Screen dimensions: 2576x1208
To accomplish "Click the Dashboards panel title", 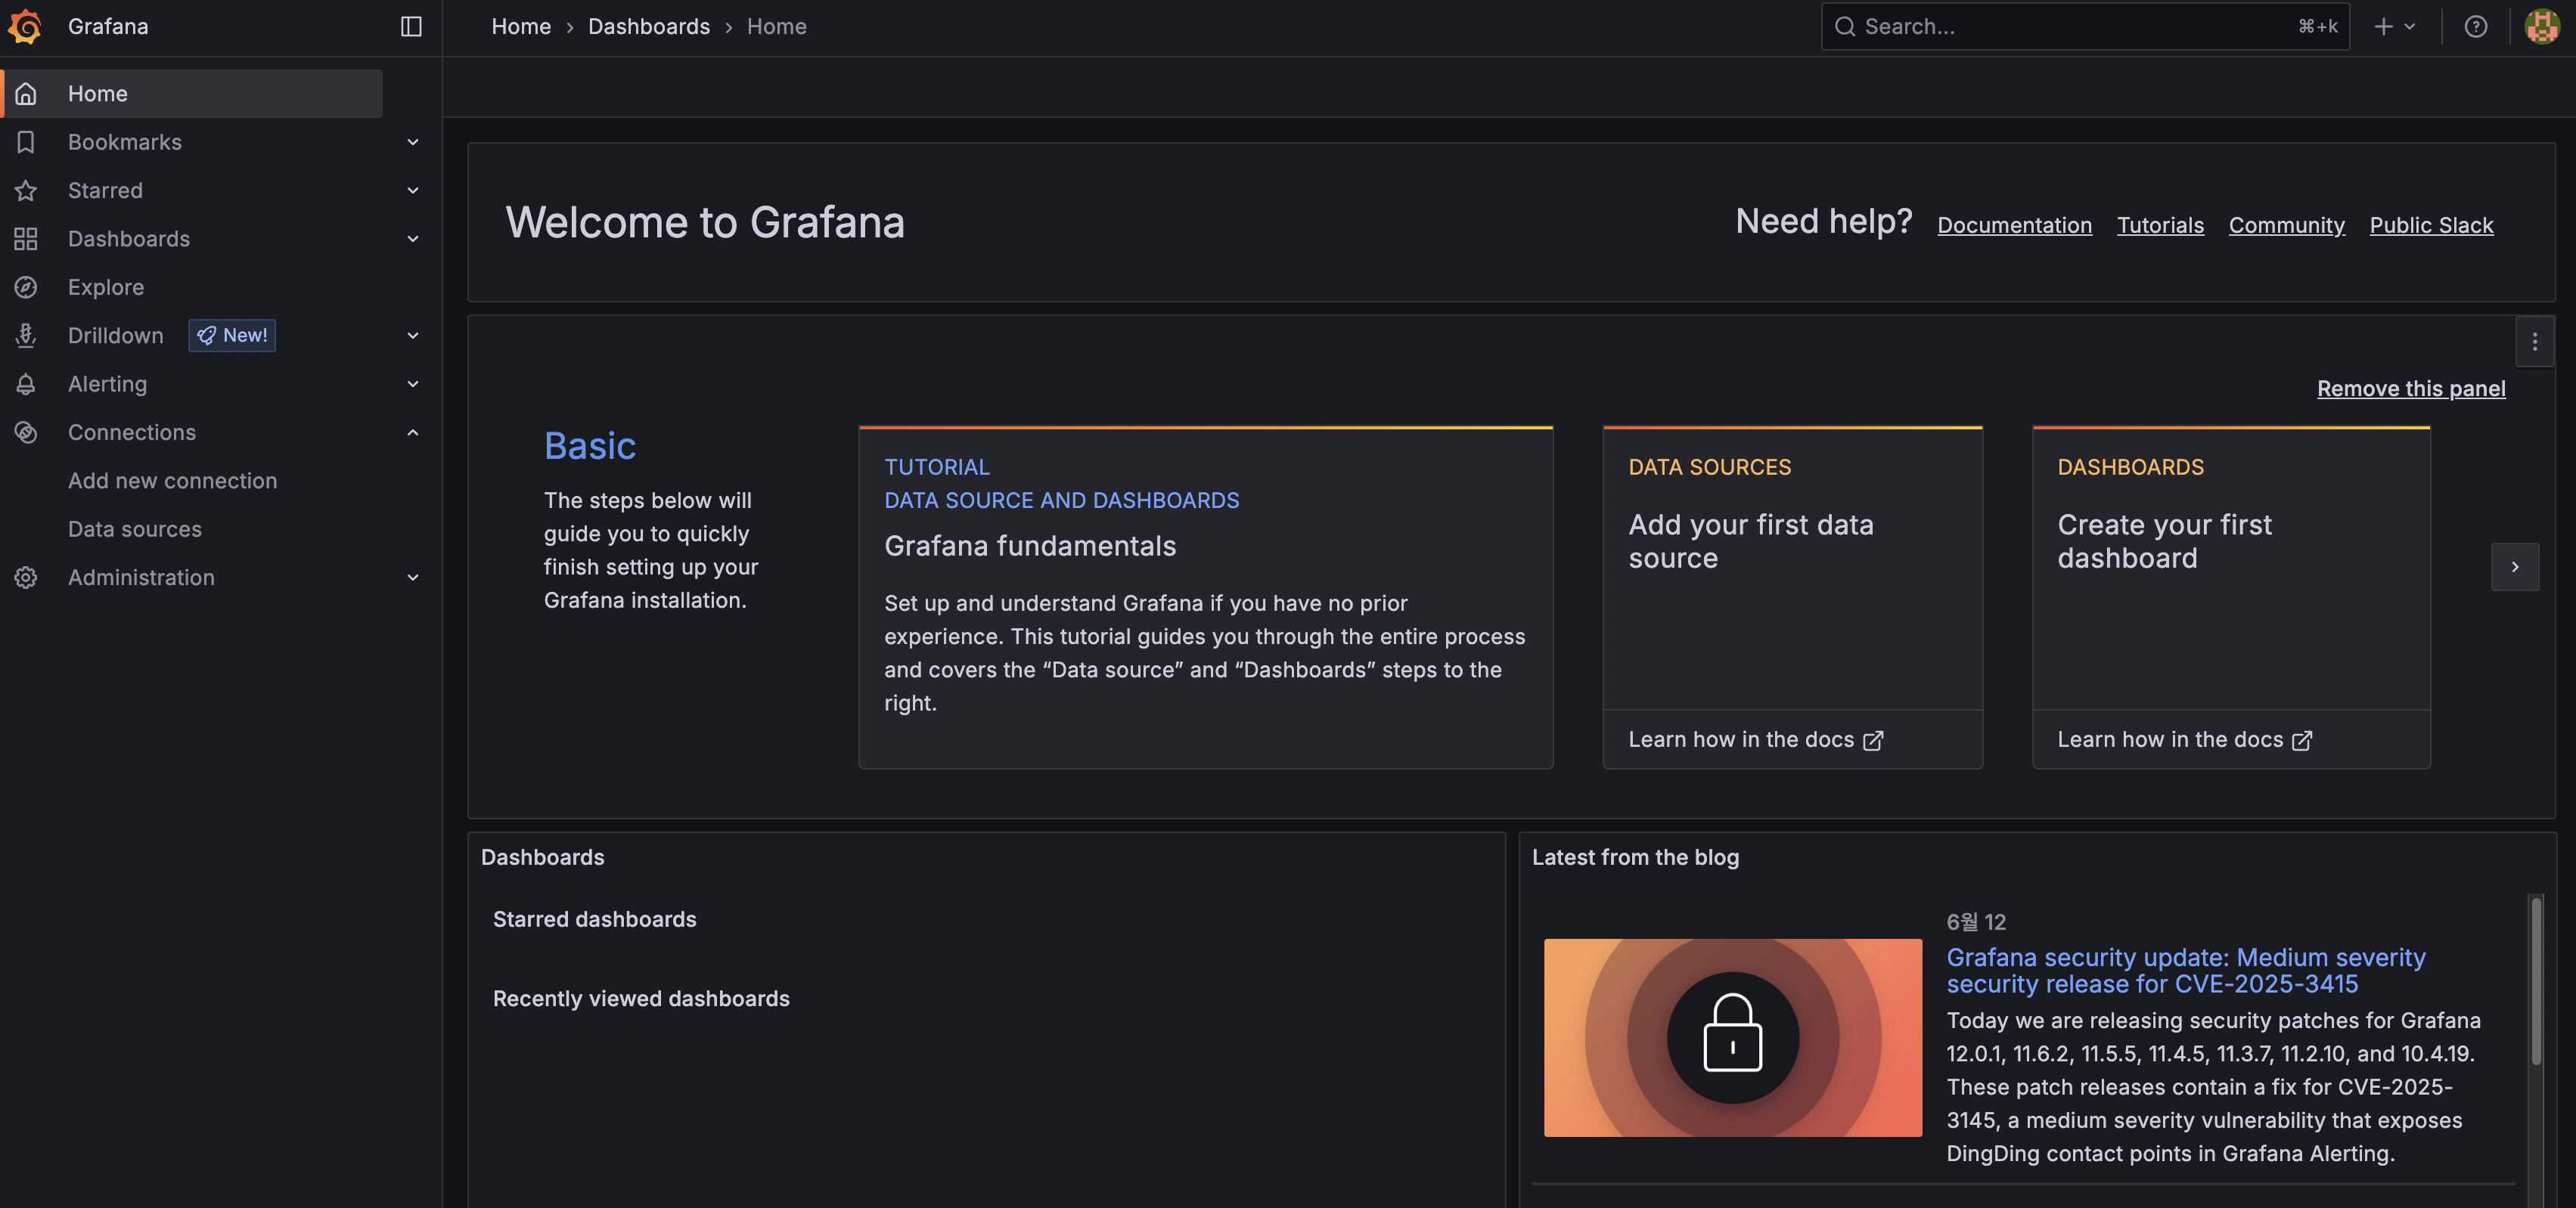I will [x=542, y=857].
